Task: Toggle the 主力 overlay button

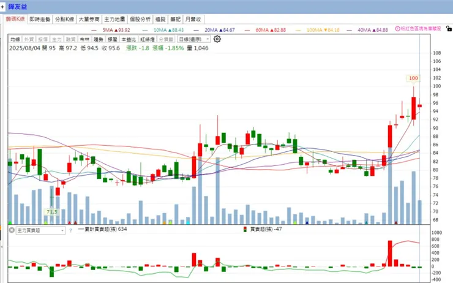Action: 56,39
